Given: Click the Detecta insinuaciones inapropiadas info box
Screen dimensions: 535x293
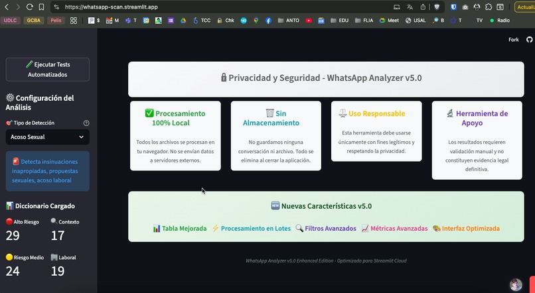Looking at the screenshot, I should pos(47,171).
